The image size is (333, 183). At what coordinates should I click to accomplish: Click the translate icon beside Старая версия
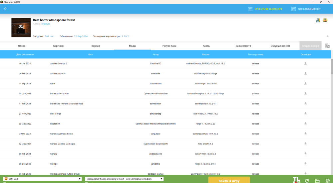(327, 46)
